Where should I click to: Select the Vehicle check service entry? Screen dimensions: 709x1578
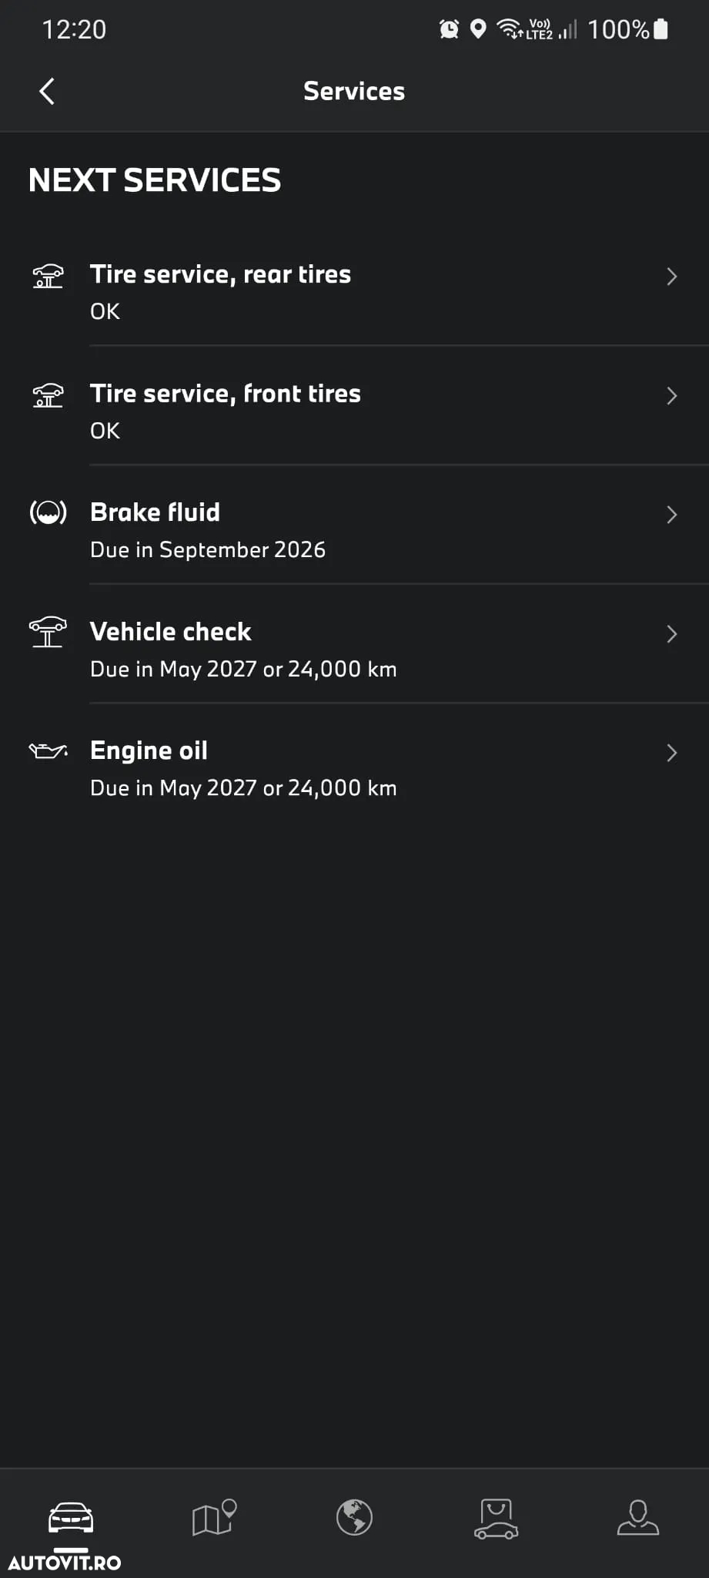click(354, 644)
